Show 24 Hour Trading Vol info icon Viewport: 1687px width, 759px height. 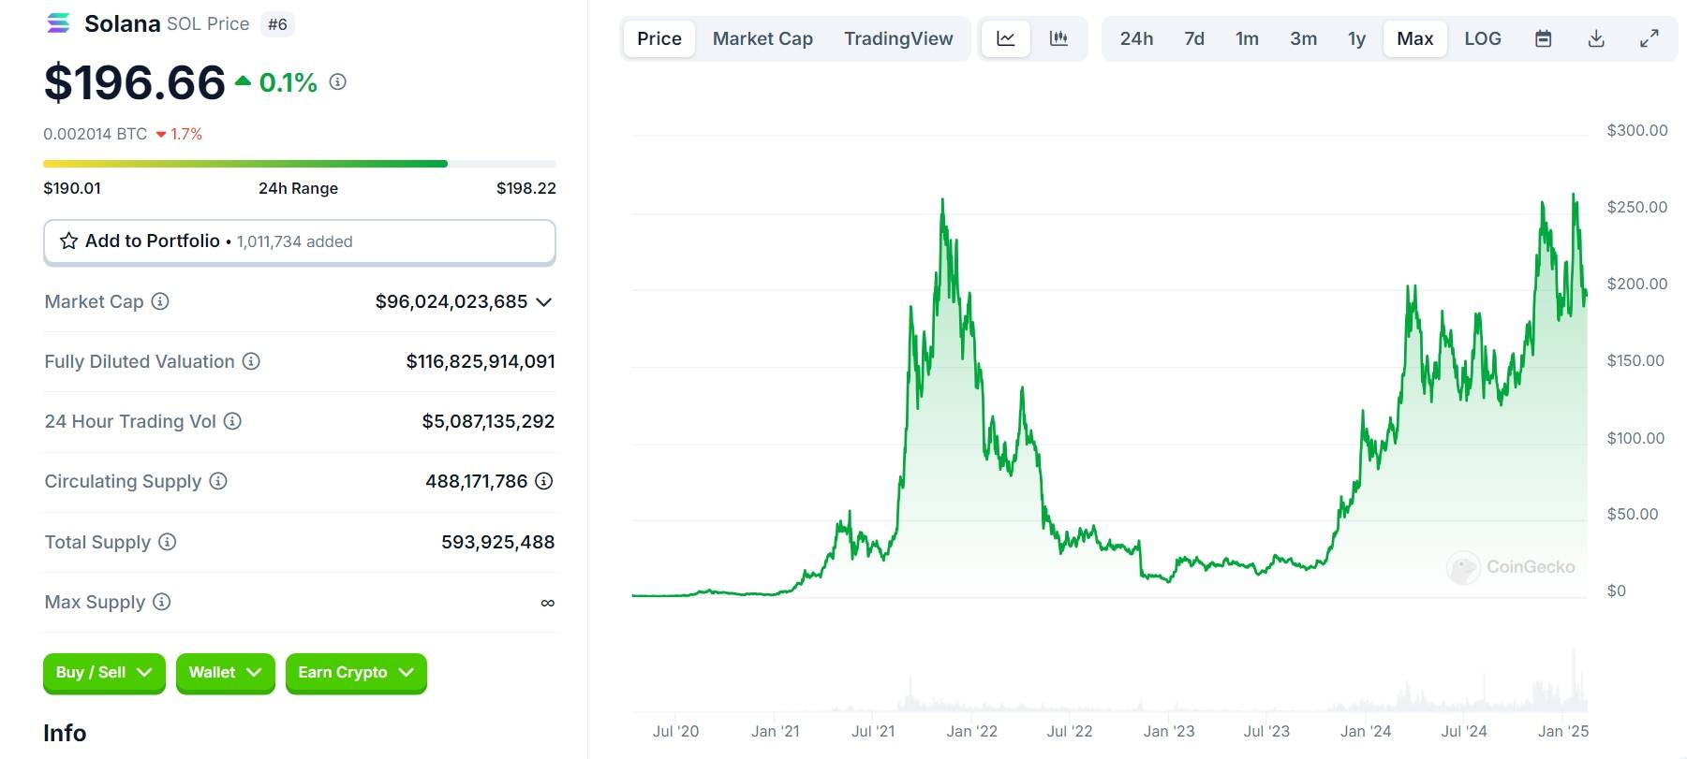[x=232, y=421]
